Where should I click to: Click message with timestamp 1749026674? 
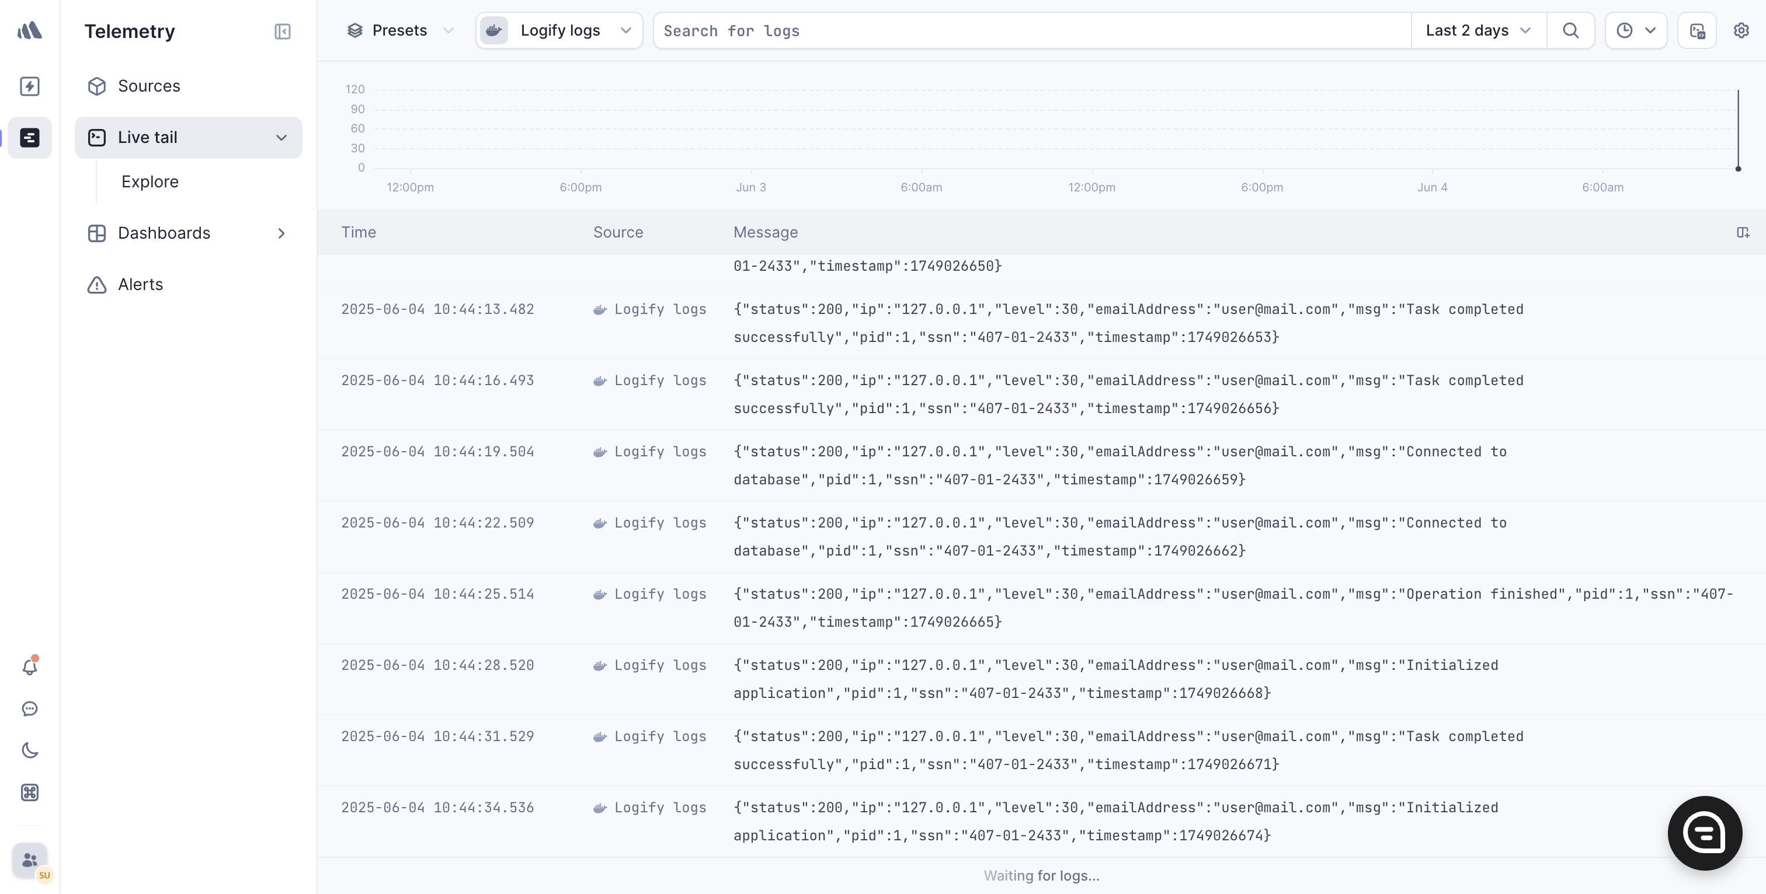(x=1116, y=822)
